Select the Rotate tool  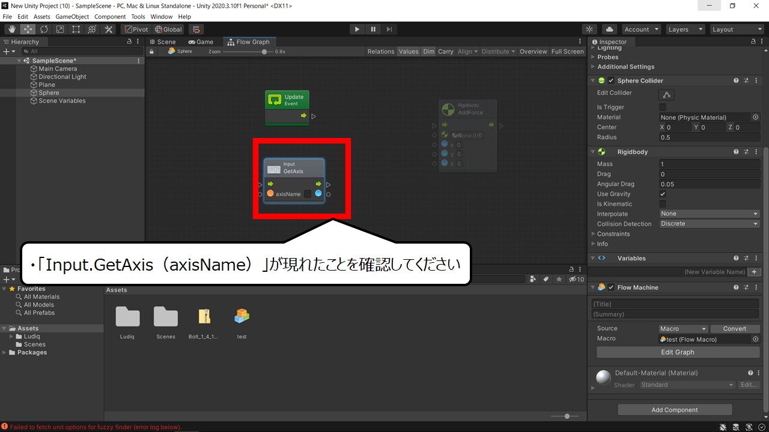[x=44, y=29]
